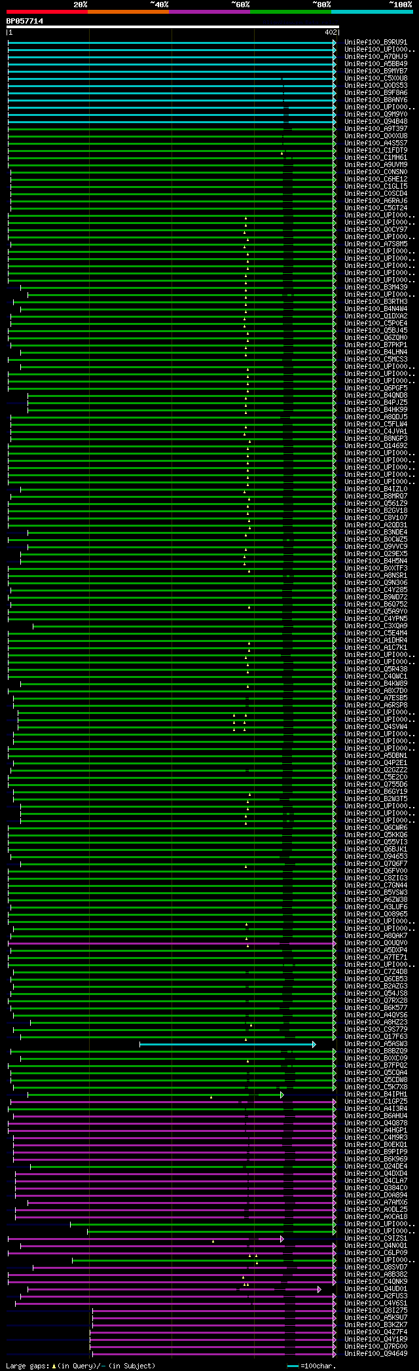Click label UniRef100_Q8SVD7
The width and height of the screenshot is (419, 1371).
point(376,1268)
